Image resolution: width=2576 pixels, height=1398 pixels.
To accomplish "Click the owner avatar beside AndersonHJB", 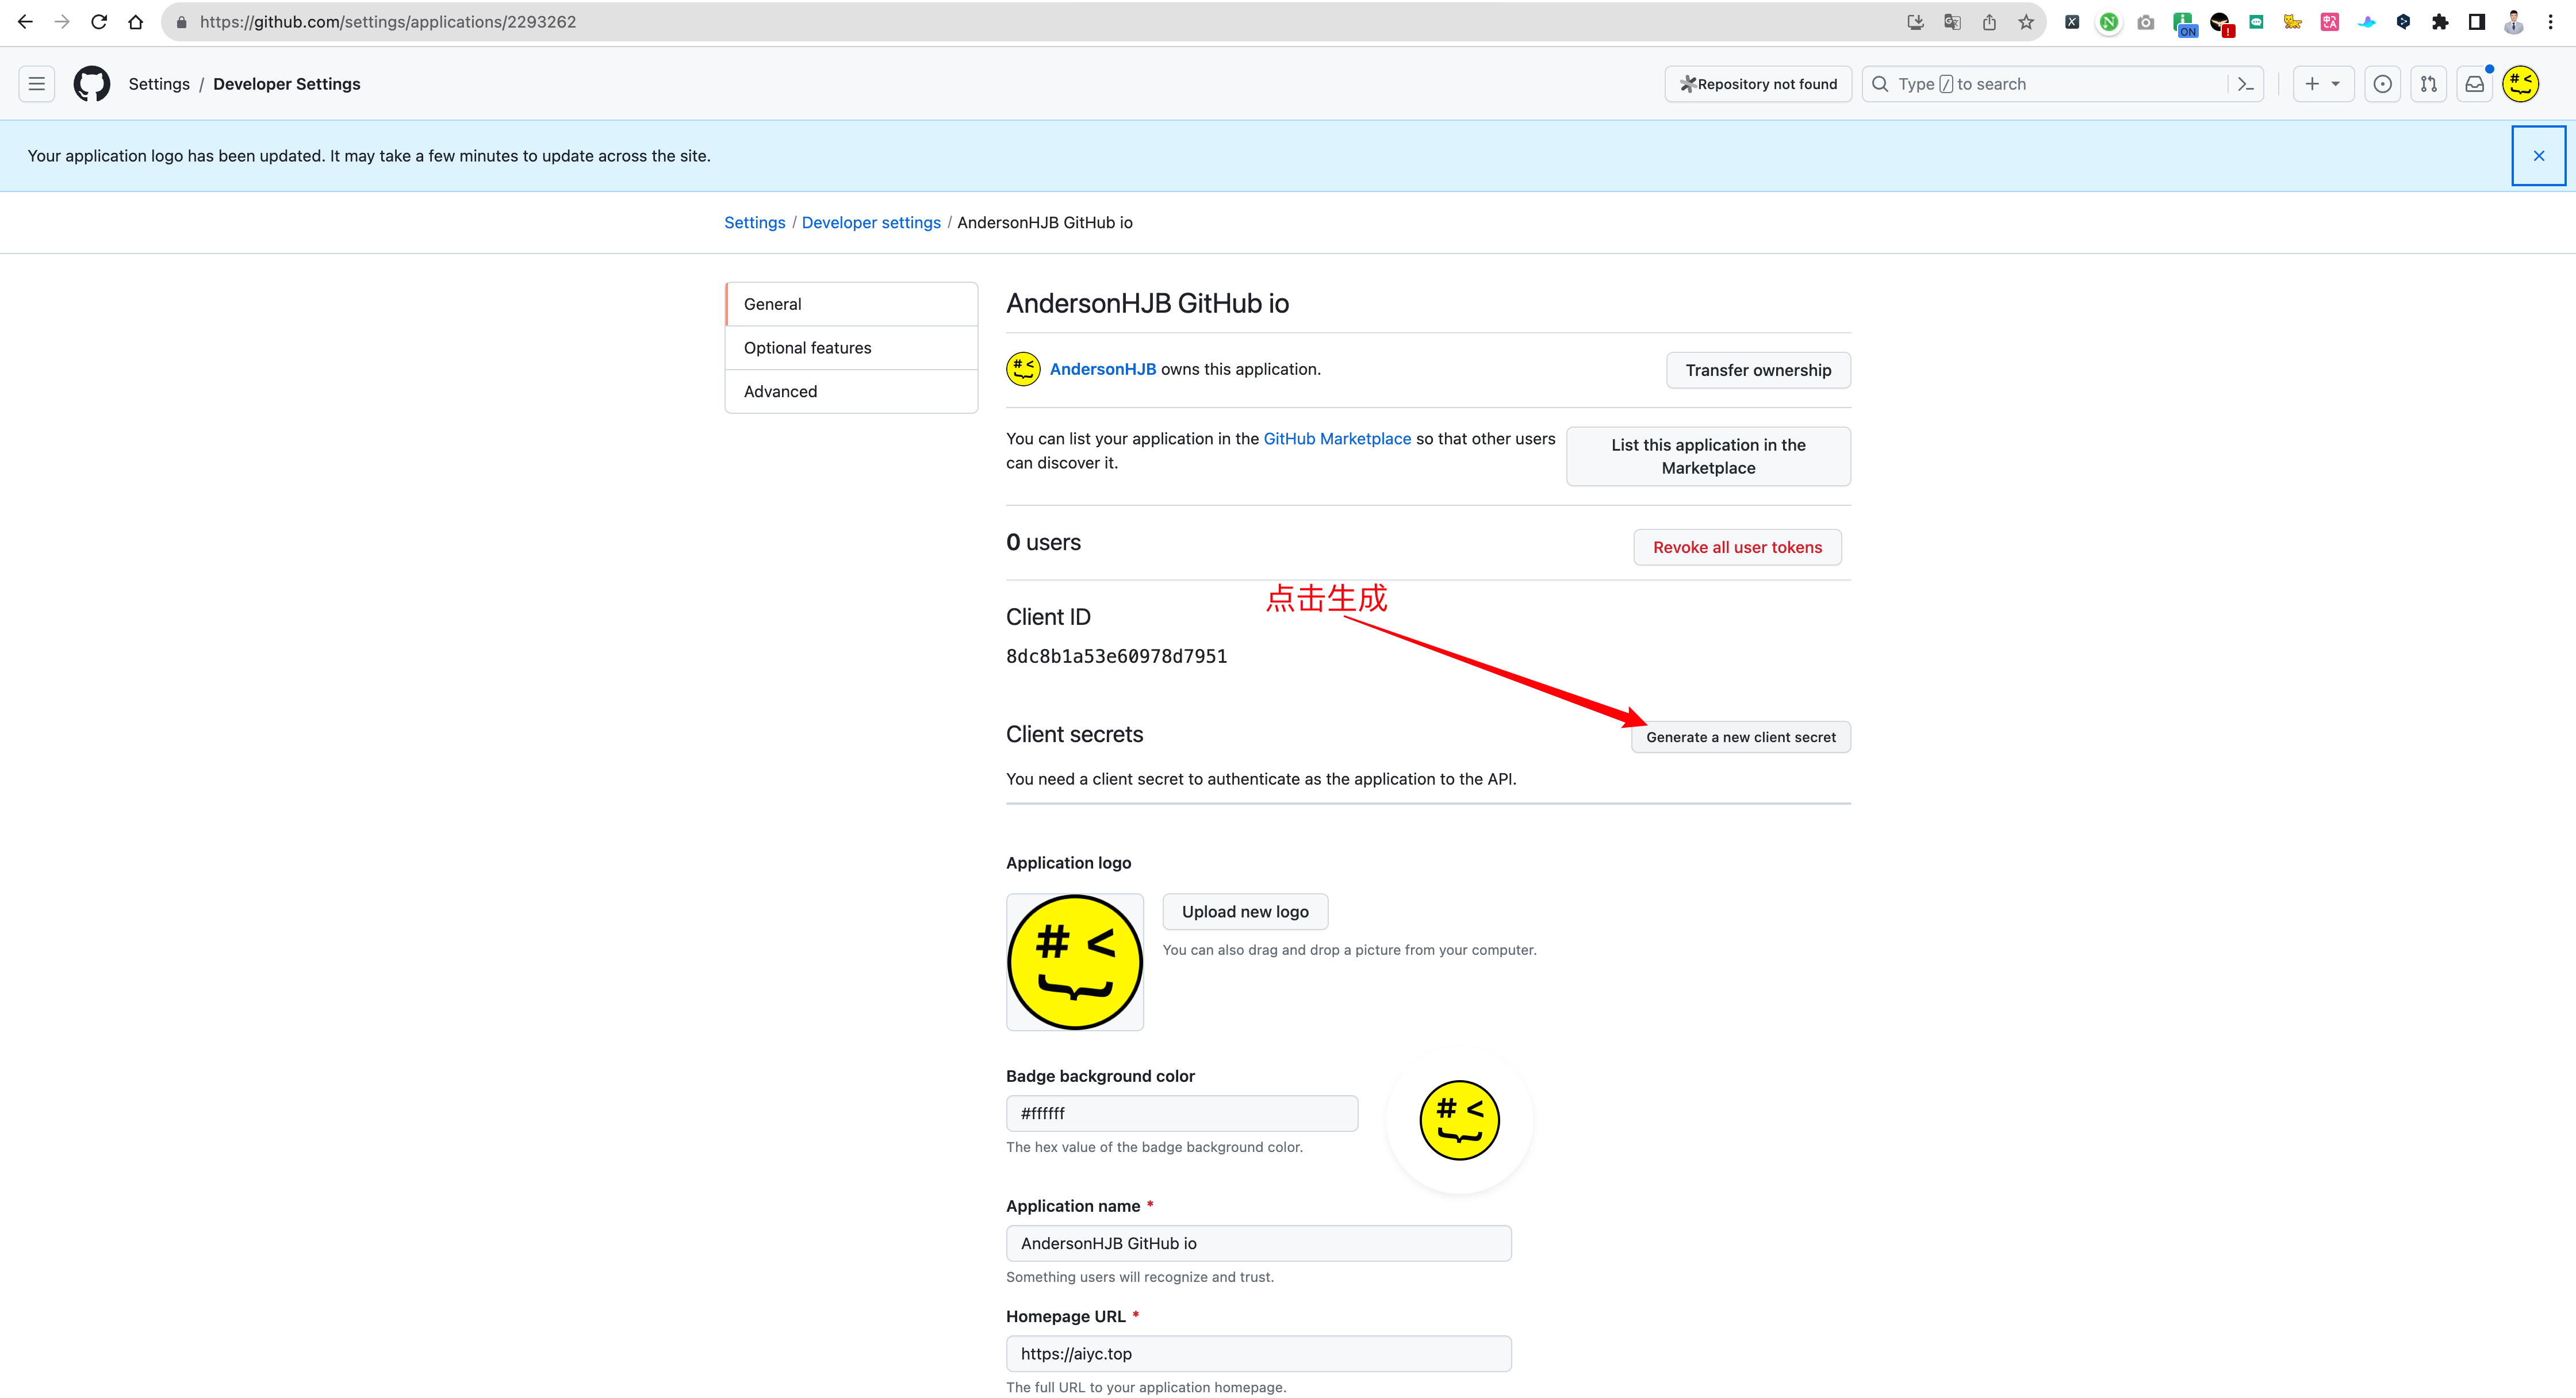I will click(x=1023, y=369).
